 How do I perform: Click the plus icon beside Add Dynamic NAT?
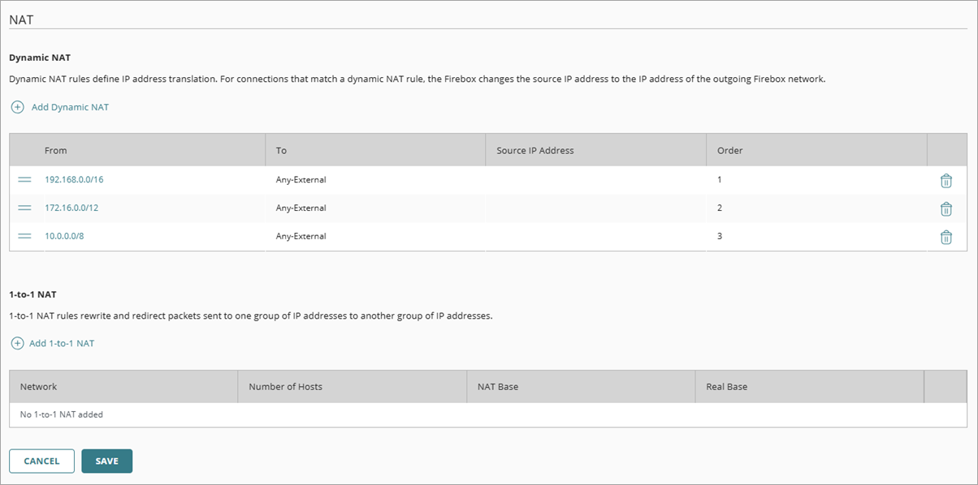point(17,106)
